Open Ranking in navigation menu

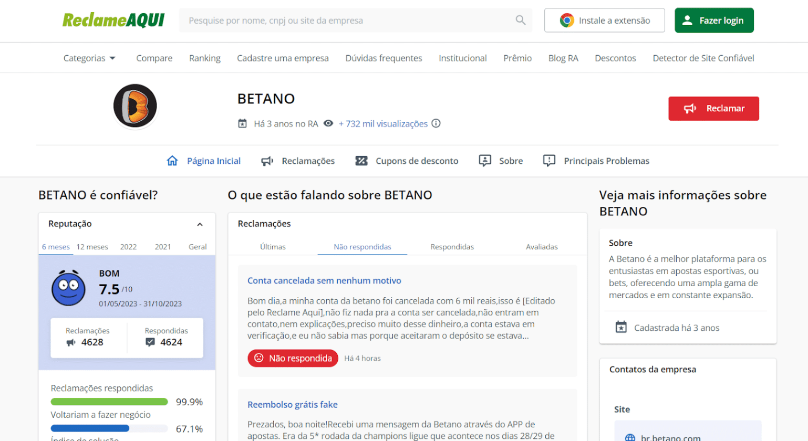pyautogui.click(x=205, y=58)
